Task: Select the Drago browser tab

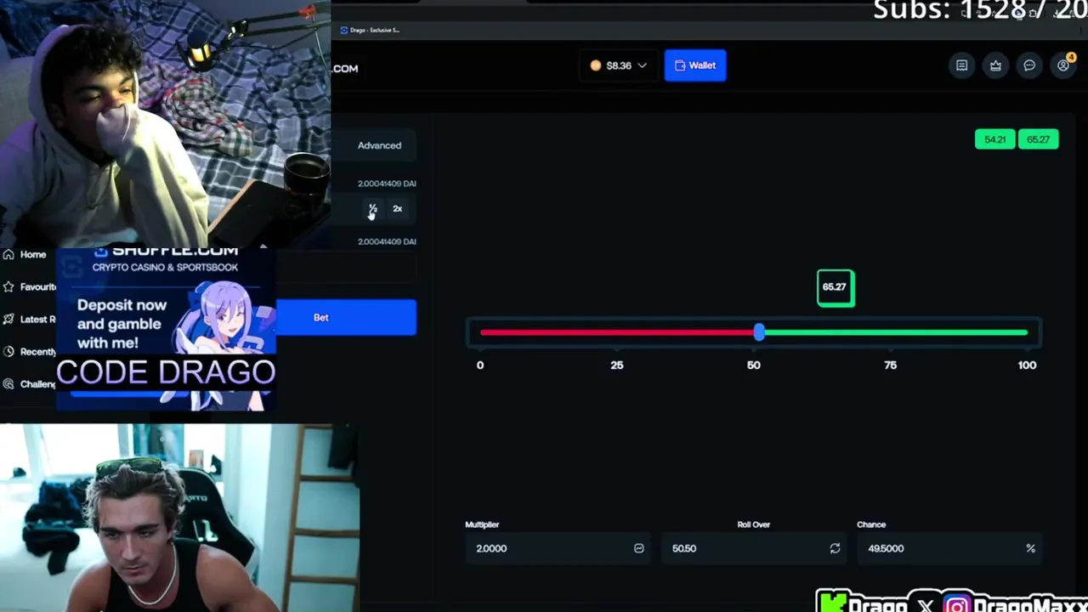Action: [370, 30]
